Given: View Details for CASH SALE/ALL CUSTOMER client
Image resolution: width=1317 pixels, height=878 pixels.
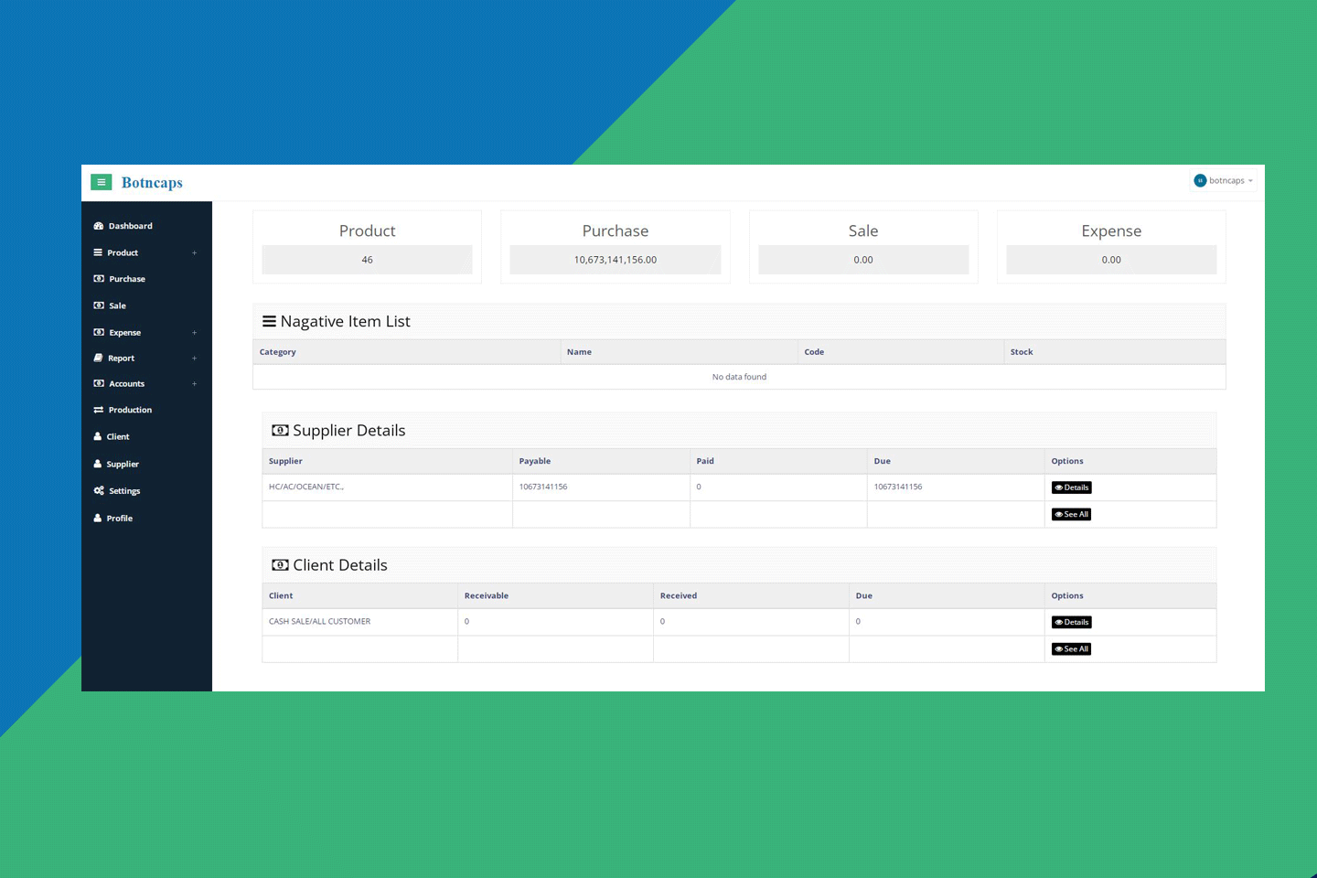Looking at the screenshot, I should click(1071, 622).
